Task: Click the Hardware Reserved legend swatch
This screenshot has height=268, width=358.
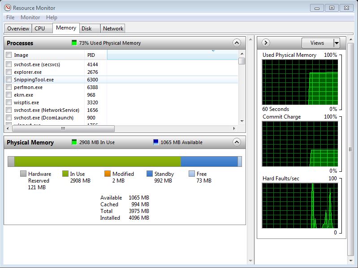Action: pos(23,174)
